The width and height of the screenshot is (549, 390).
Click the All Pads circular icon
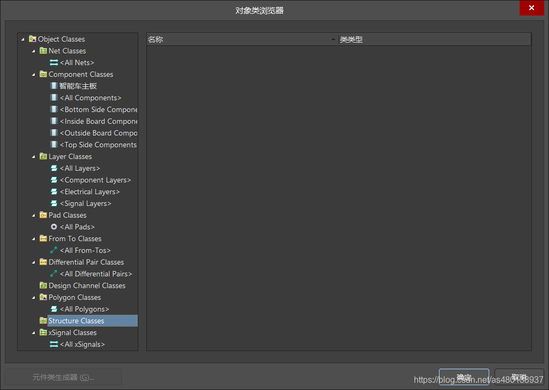pos(54,227)
